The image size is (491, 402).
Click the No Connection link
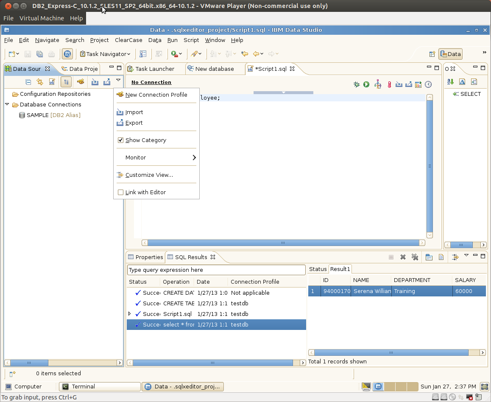click(151, 82)
